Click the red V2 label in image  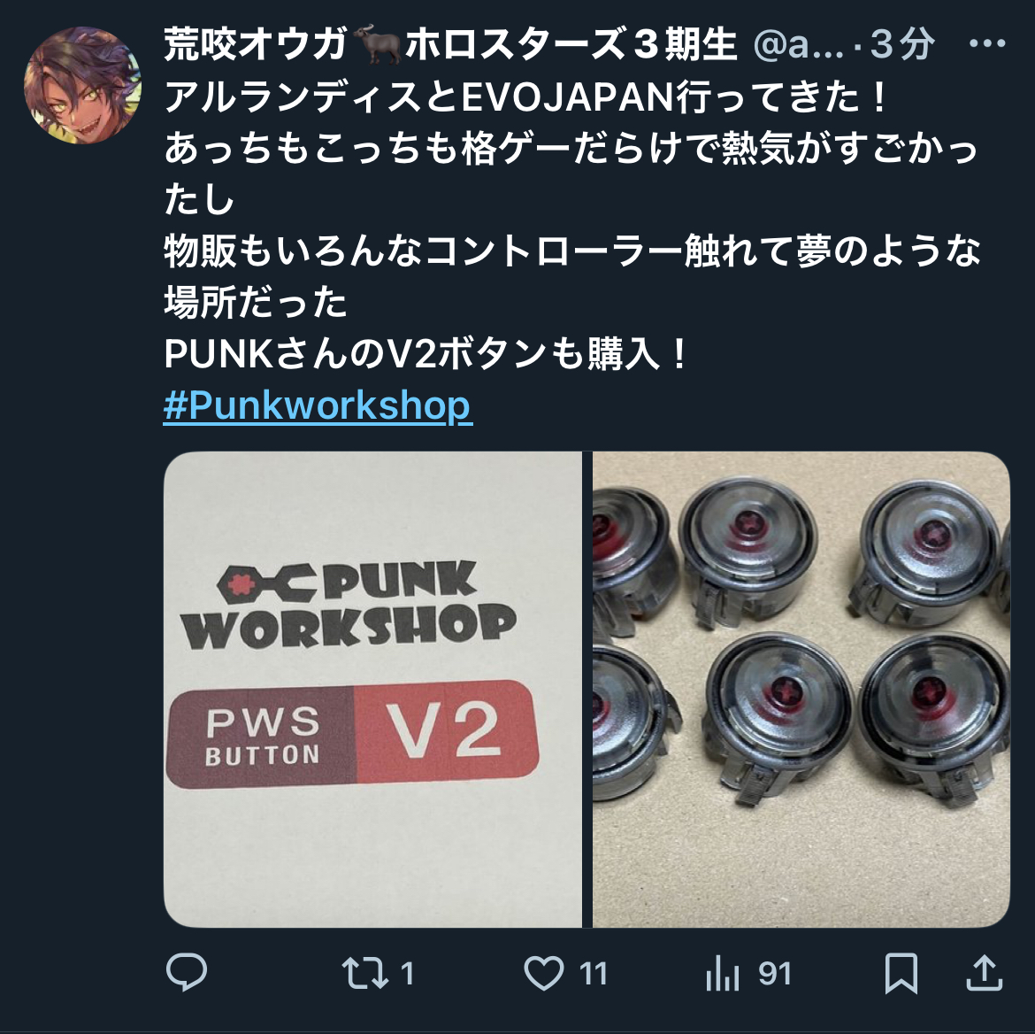click(447, 731)
